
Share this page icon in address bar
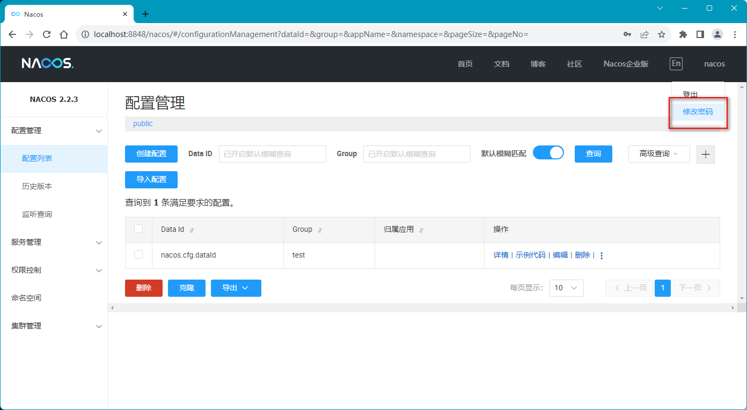645,34
